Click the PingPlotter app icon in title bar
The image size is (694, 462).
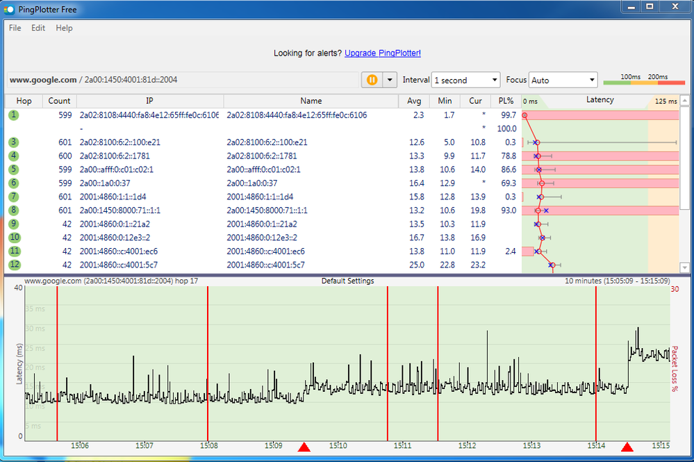coord(8,10)
